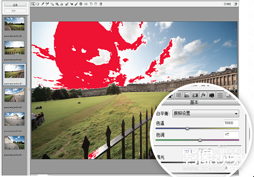
Task: Select the Crop tool
Action: coord(57,4)
